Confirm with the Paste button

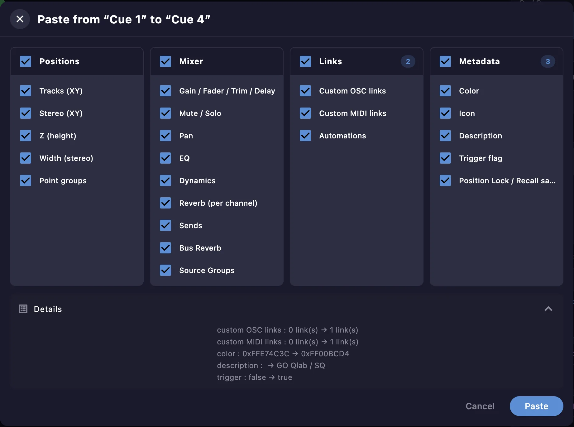[x=537, y=406]
